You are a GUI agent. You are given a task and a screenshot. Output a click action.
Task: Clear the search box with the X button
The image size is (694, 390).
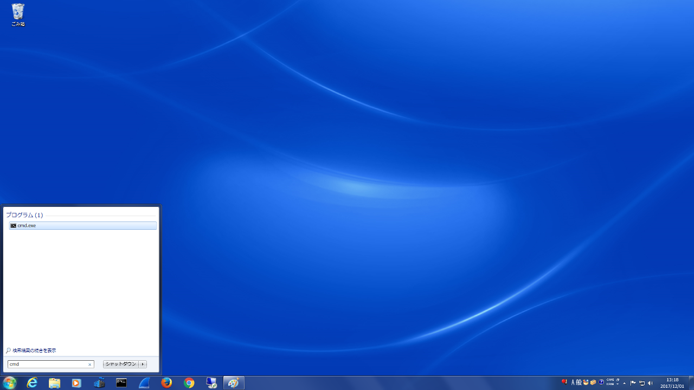(90, 365)
